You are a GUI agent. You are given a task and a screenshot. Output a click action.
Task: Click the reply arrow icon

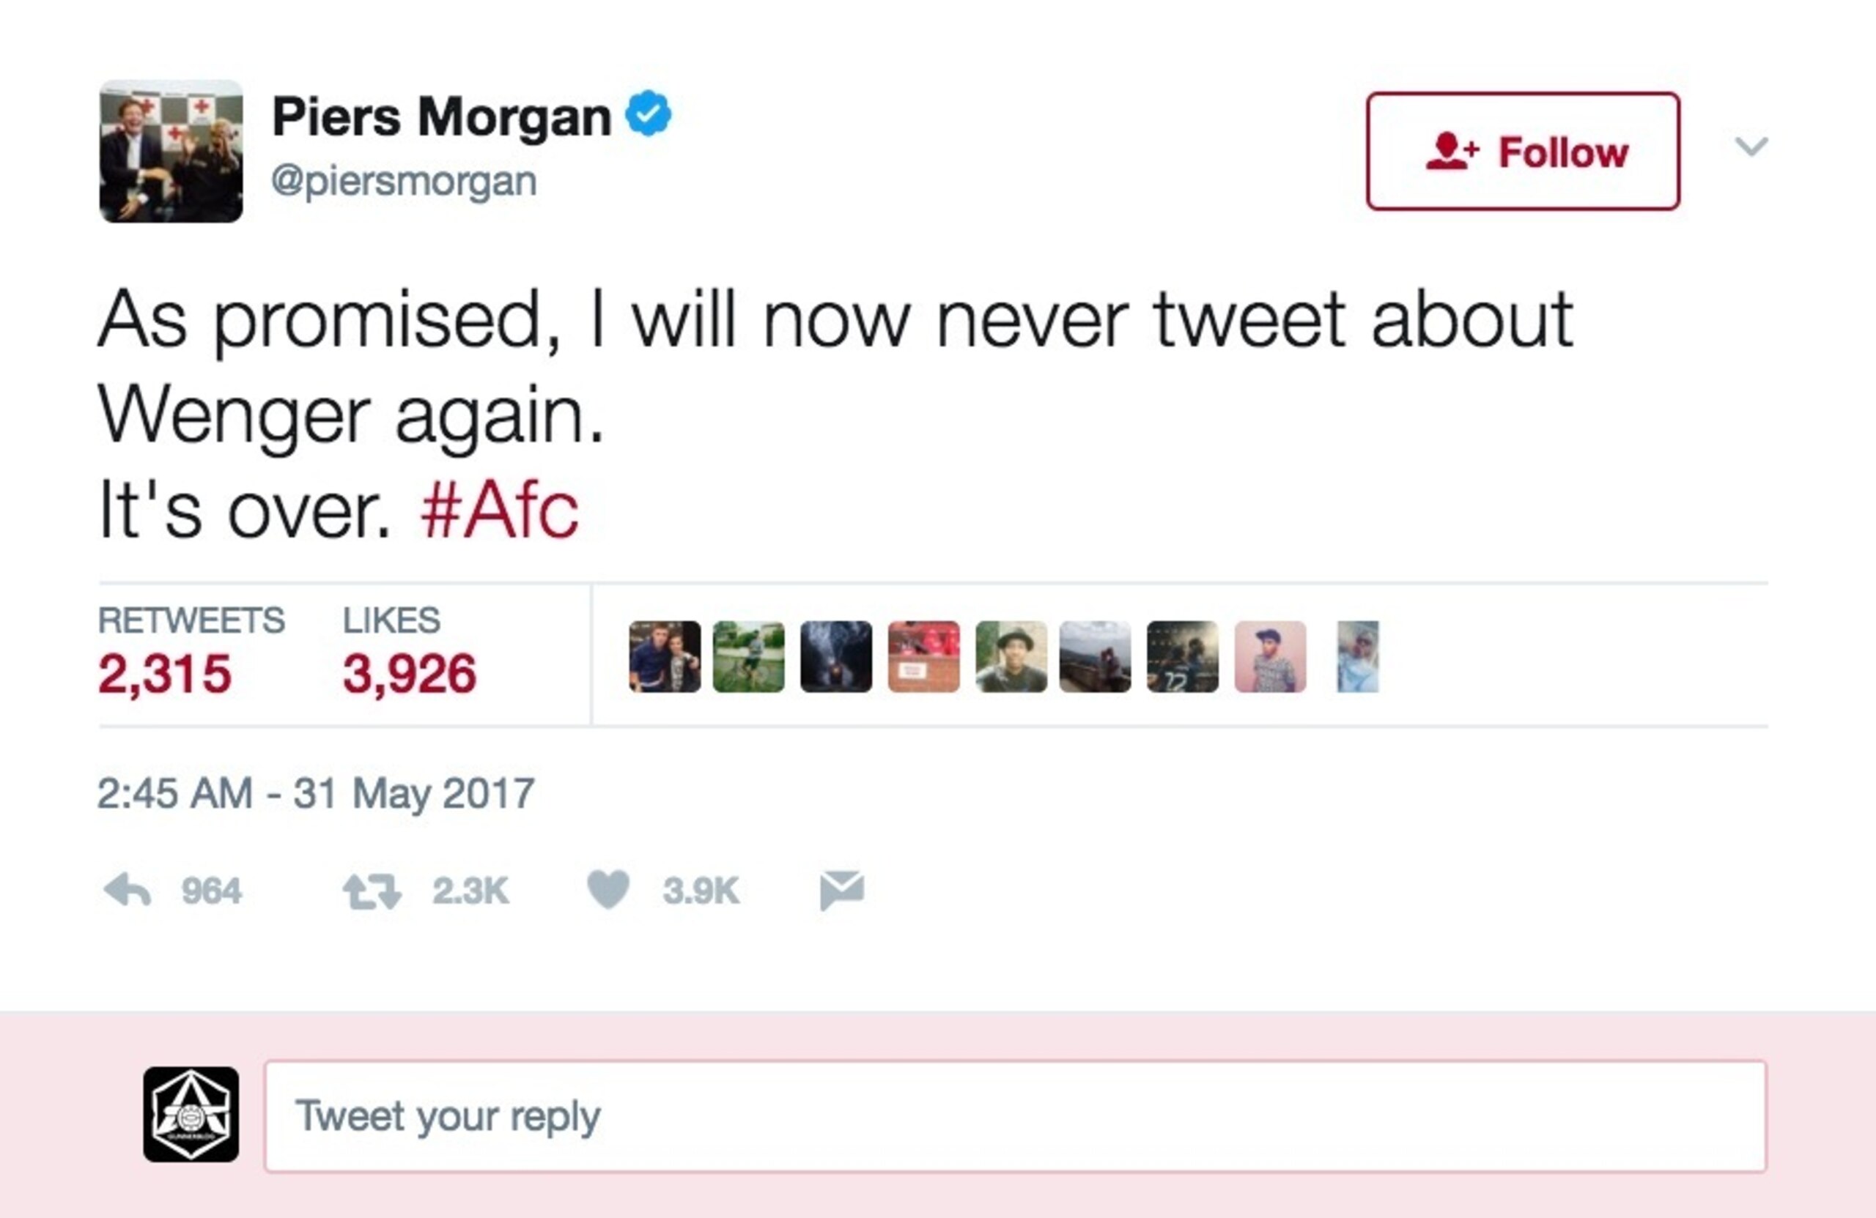click(127, 891)
